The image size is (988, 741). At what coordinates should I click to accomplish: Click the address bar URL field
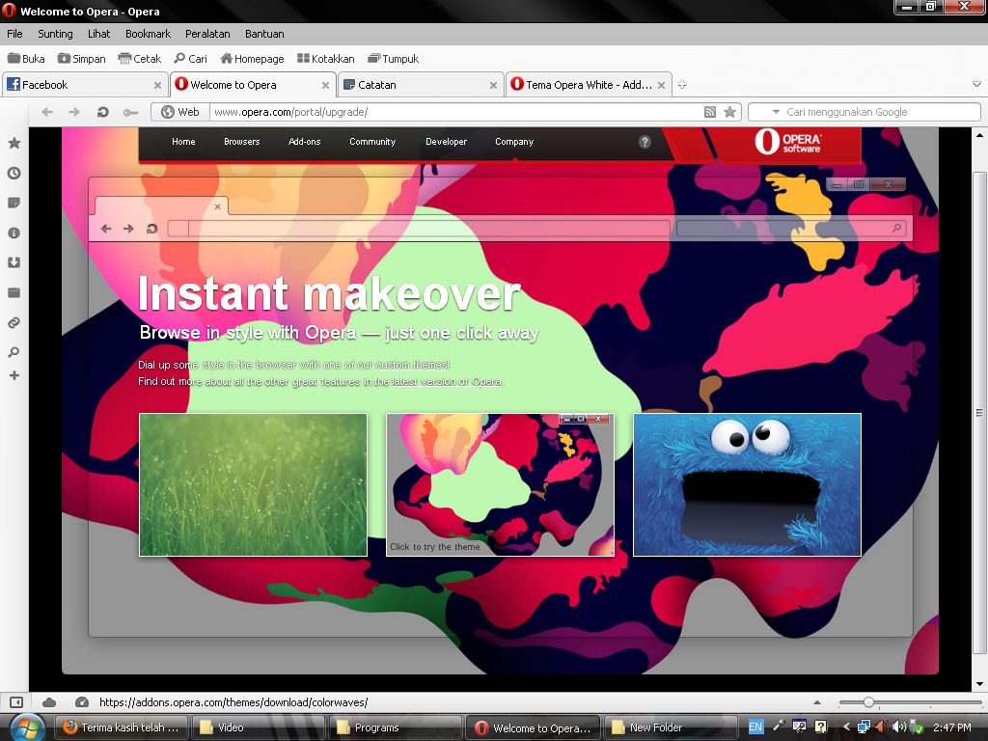click(x=456, y=112)
